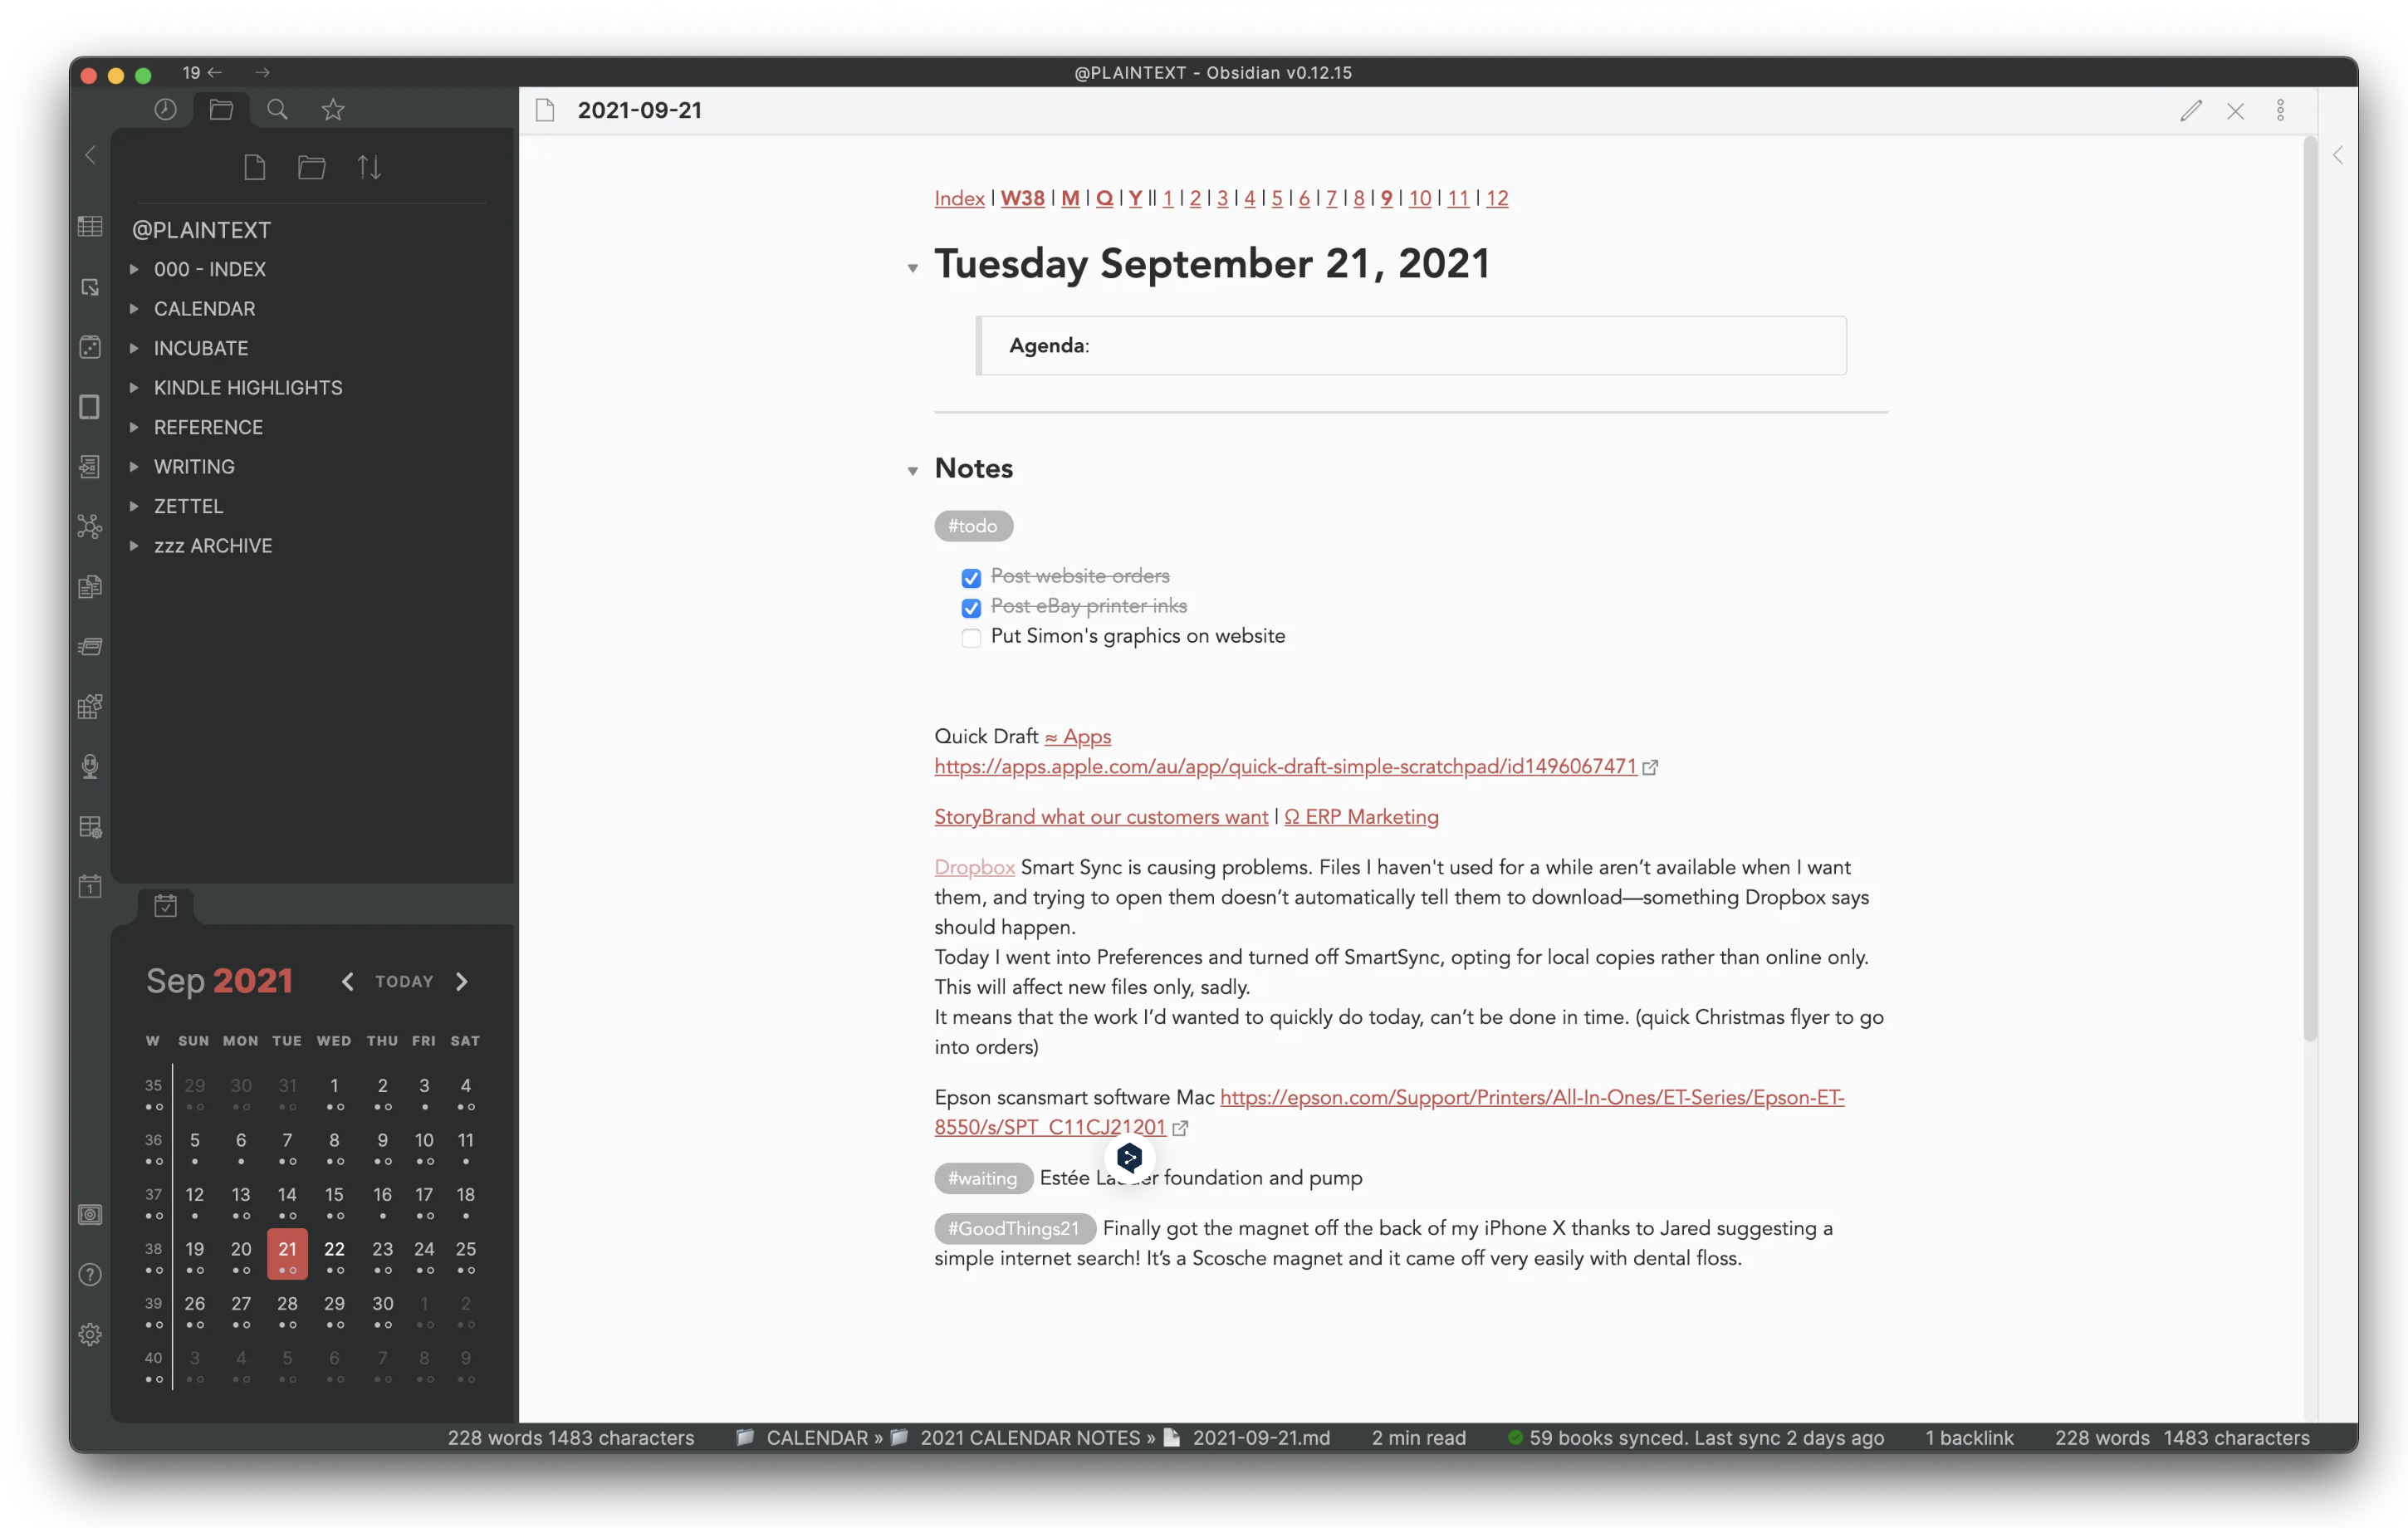Open the Quick Draft app link
This screenshot has width=2408, height=1528.
click(1286, 766)
